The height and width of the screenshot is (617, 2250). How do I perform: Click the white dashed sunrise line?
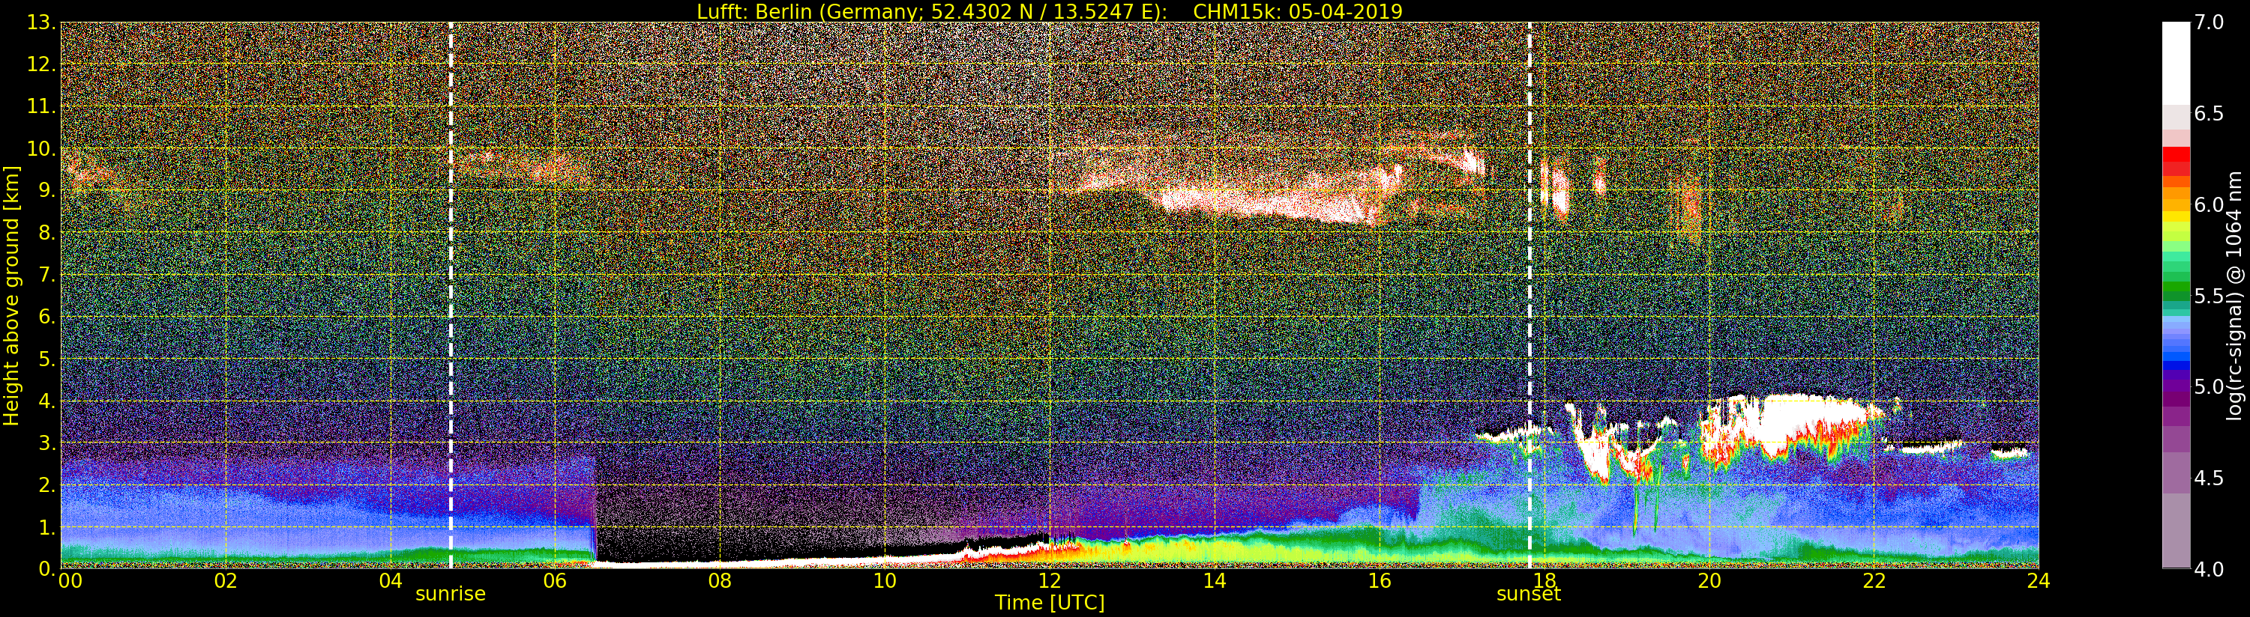point(451,295)
